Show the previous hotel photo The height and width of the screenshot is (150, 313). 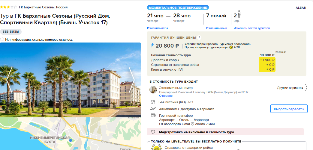coord(9,80)
